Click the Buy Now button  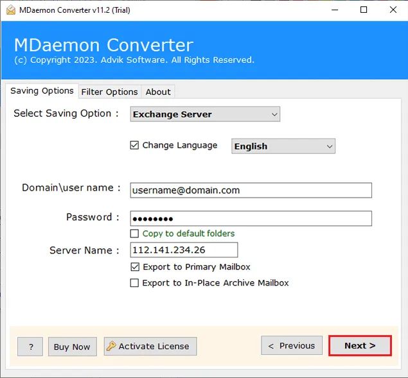(73, 347)
